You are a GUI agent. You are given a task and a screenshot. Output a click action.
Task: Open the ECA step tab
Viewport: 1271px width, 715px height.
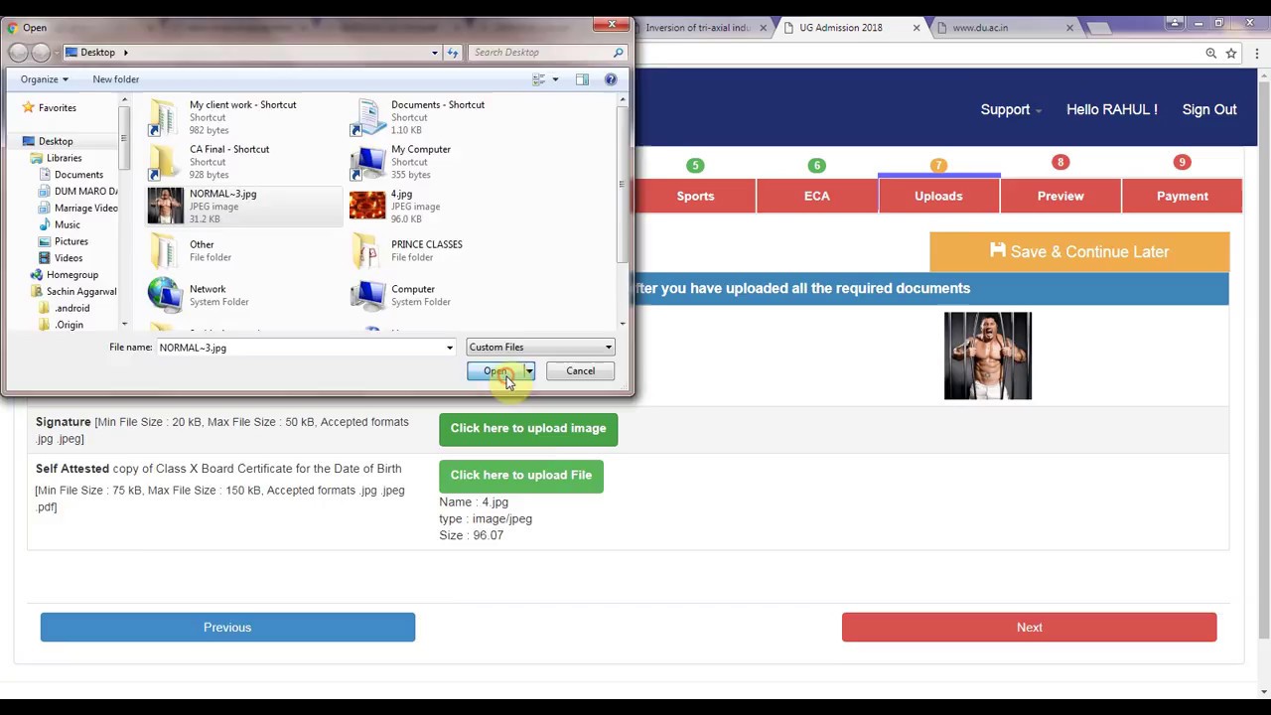(817, 197)
